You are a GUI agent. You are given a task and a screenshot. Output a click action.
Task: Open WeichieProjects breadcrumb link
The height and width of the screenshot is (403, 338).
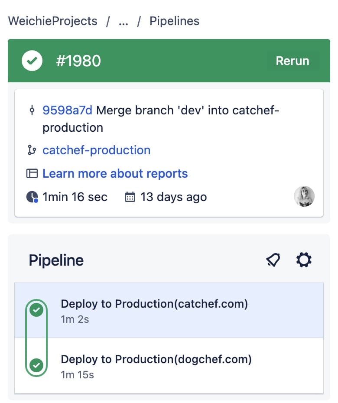[x=53, y=21]
